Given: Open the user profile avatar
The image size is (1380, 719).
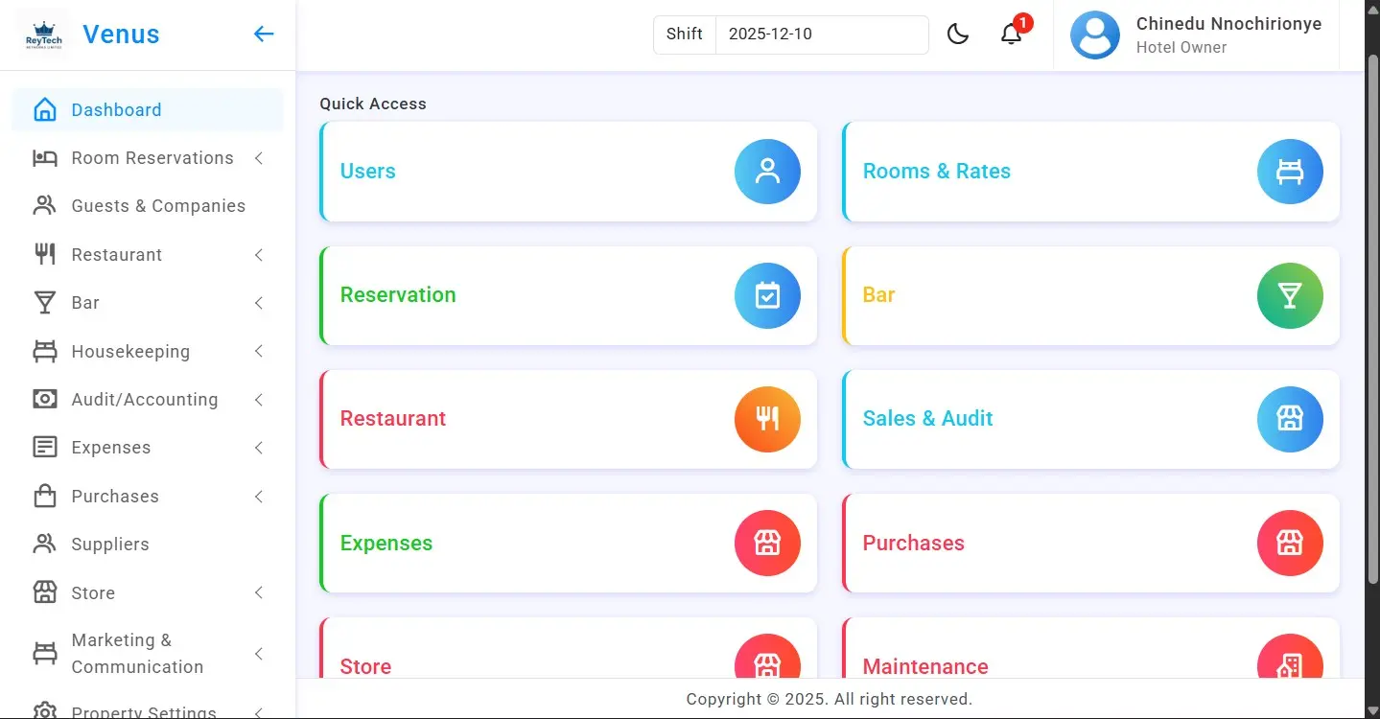Looking at the screenshot, I should click(1094, 35).
